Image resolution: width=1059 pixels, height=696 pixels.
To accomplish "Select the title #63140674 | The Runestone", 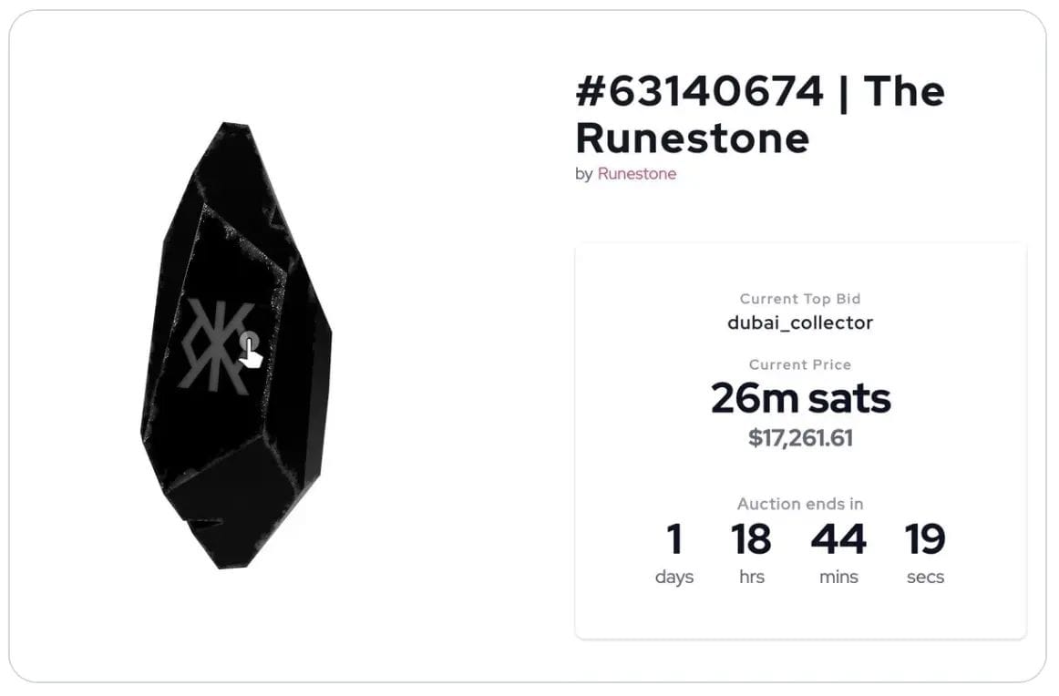I will click(x=759, y=114).
